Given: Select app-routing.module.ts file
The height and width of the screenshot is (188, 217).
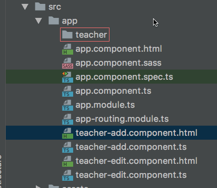Looking at the screenshot, I should point(122,119).
